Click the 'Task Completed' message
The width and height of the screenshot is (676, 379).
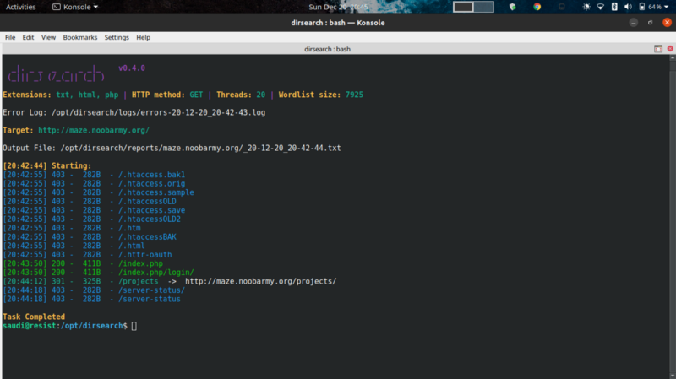(34, 317)
